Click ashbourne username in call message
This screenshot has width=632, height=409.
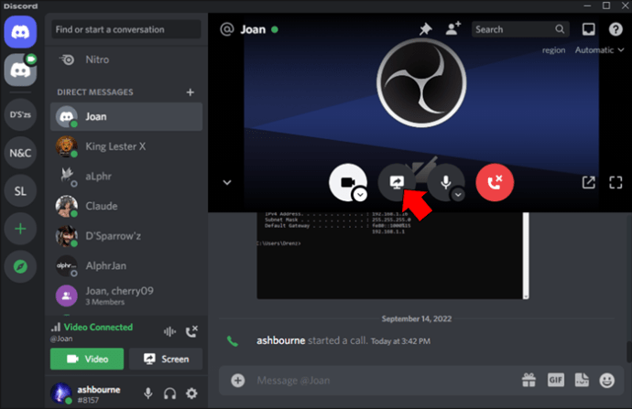pos(281,340)
